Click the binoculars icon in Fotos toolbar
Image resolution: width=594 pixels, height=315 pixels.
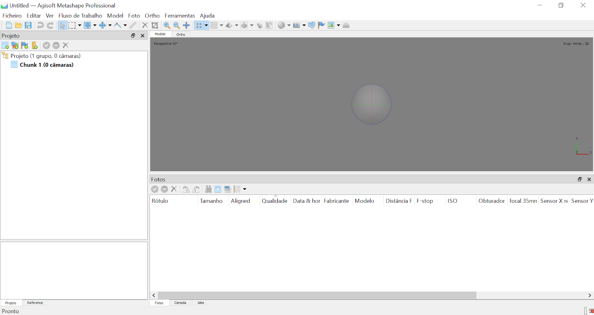coord(208,189)
